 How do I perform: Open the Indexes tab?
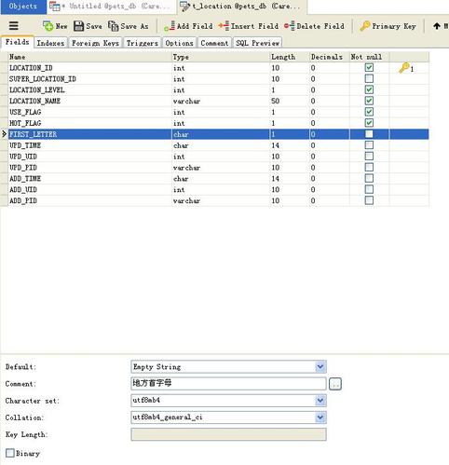click(x=50, y=43)
